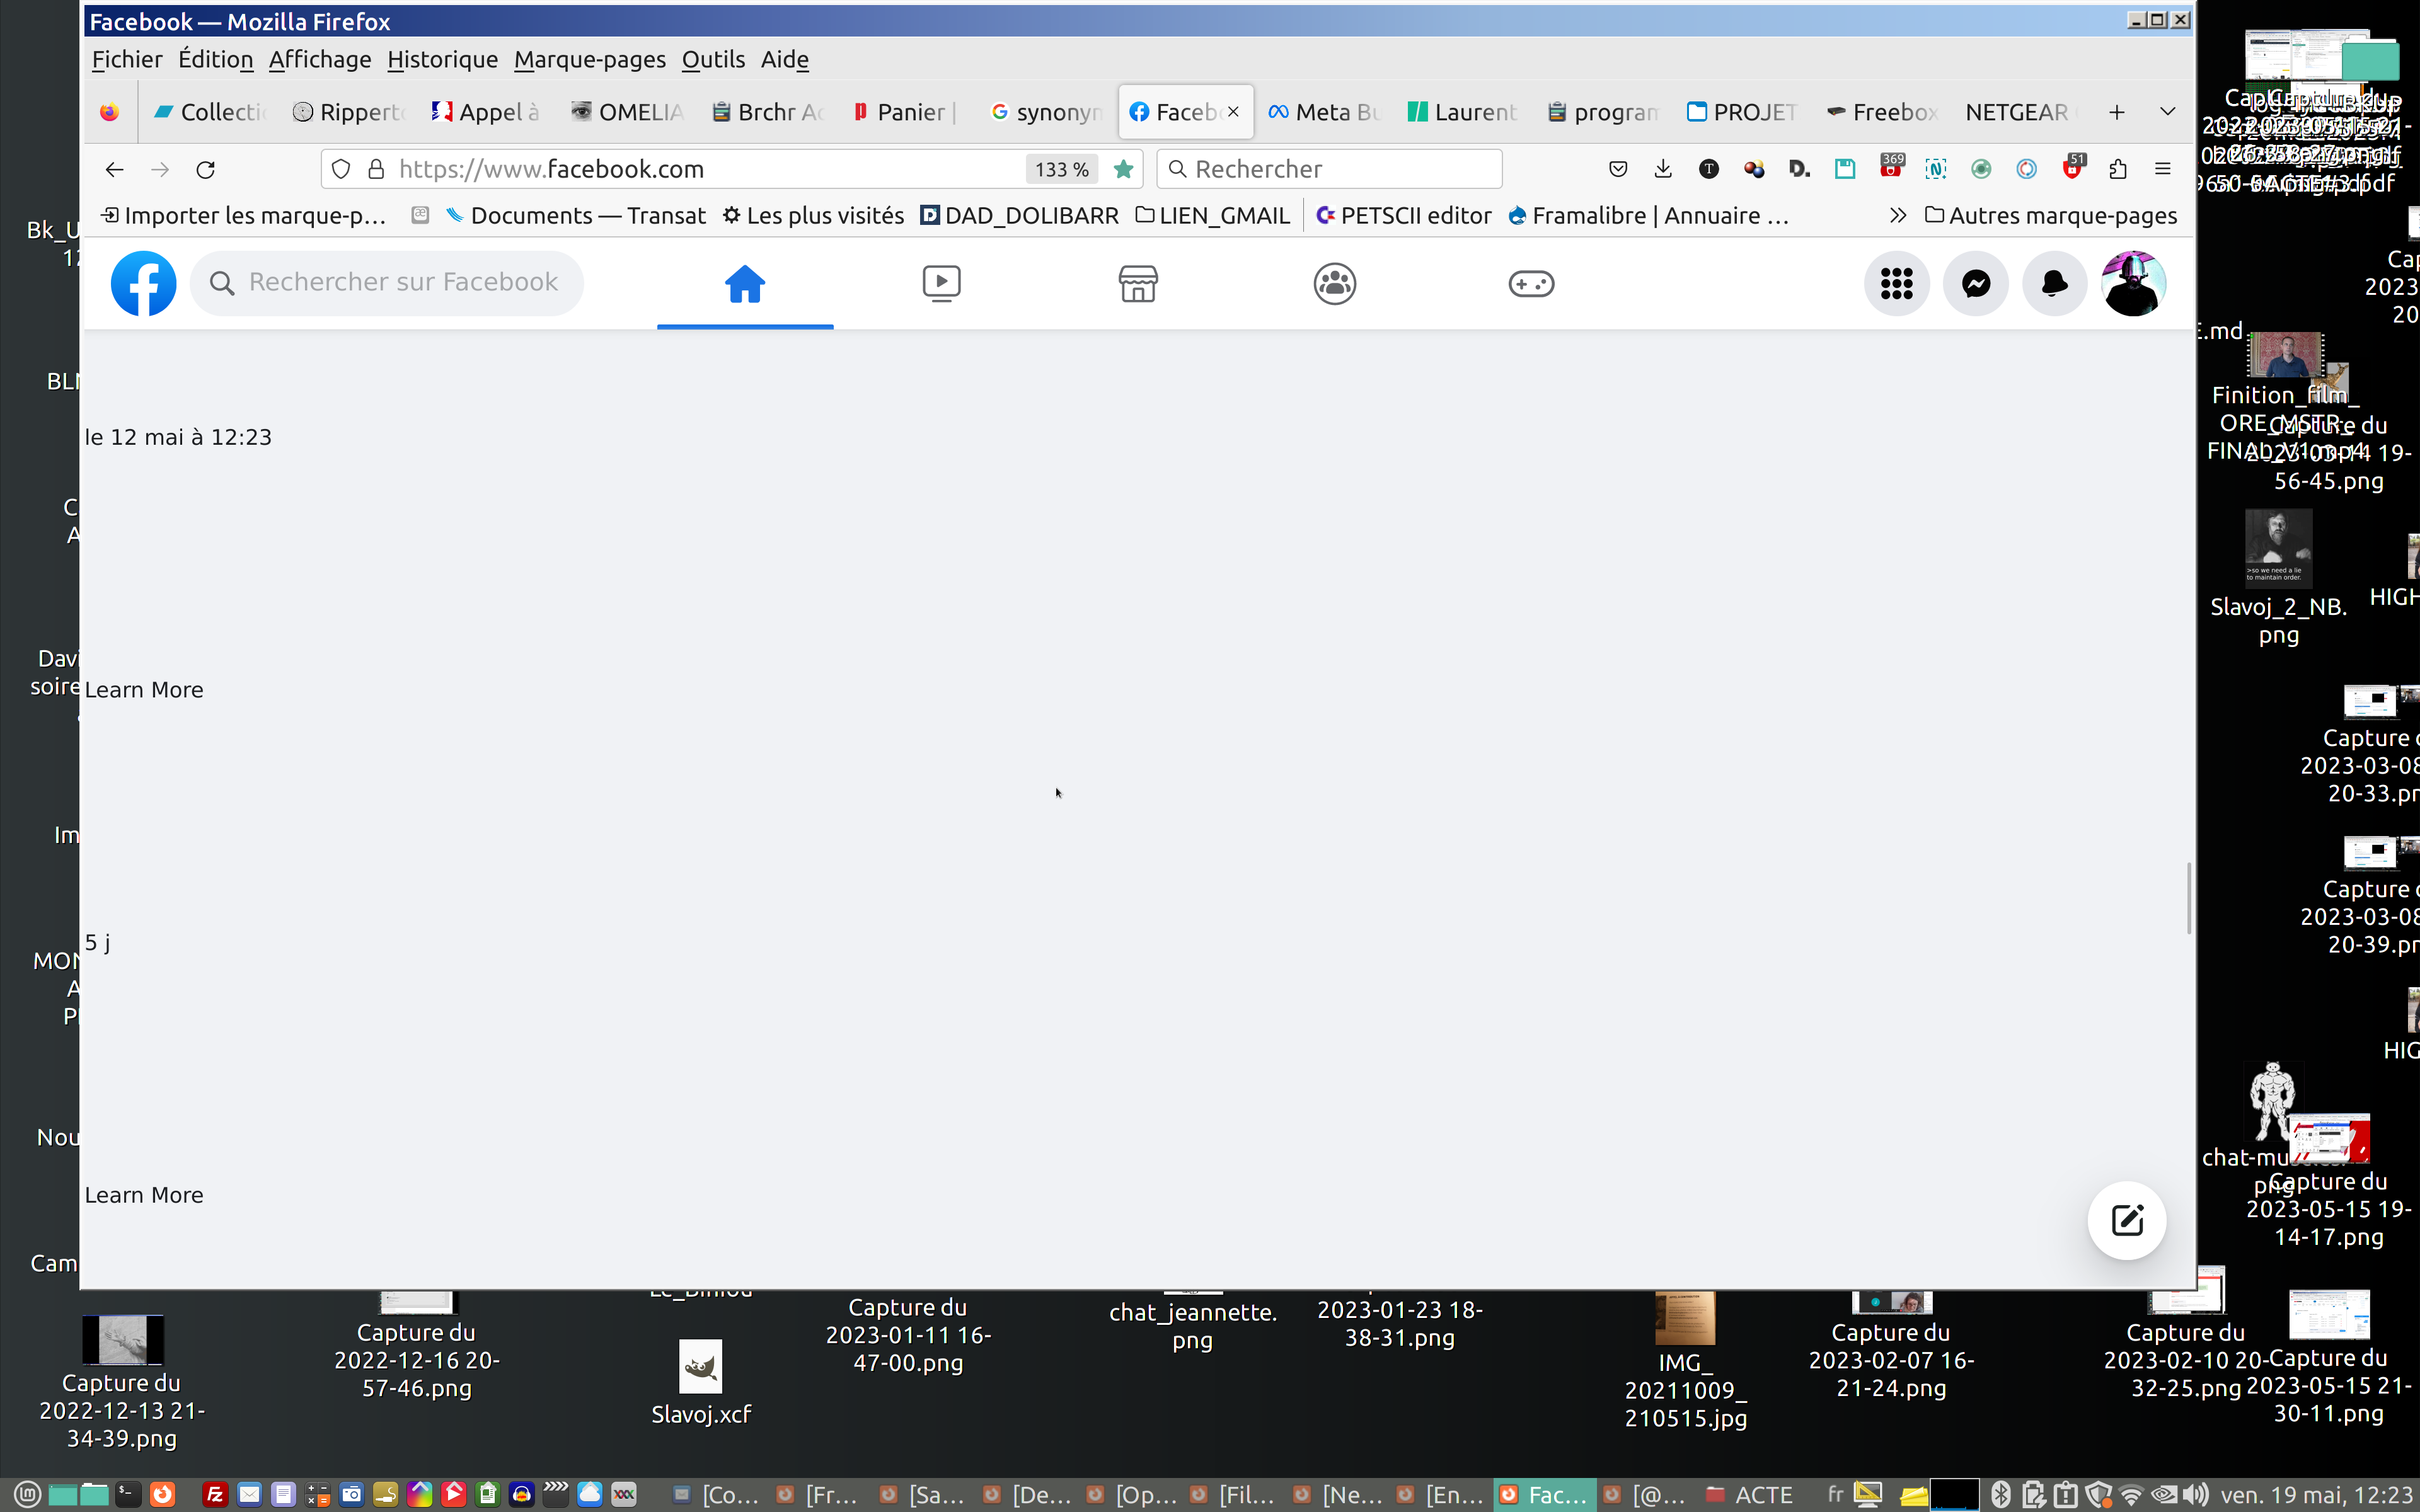Screen dimensions: 2420x1512
Task: Show more bookmarks double chevron
Action: click(x=1897, y=216)
